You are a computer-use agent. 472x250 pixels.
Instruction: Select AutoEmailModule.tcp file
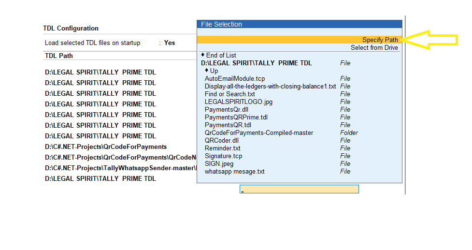point(235,79)
